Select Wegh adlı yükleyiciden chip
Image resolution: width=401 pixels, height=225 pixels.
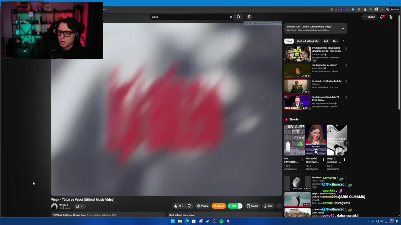308,41
